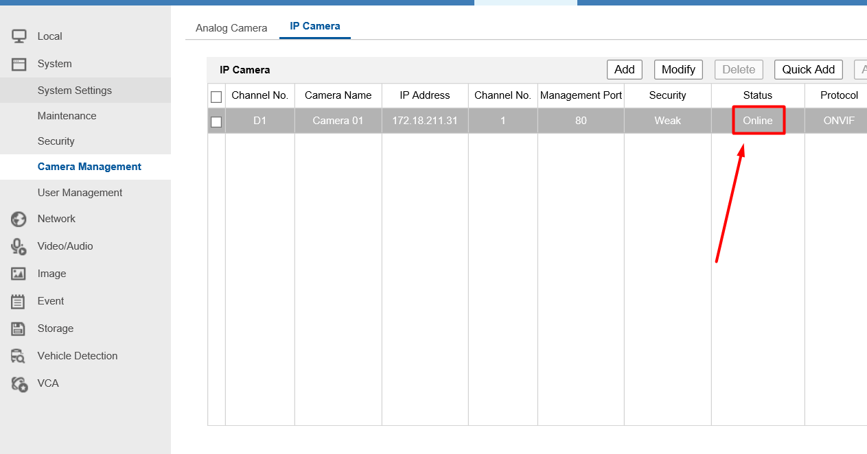Viewport: 867px width, 454px height.
Task: Click IP address 172.18.211.31 cell
Action: 425,121
